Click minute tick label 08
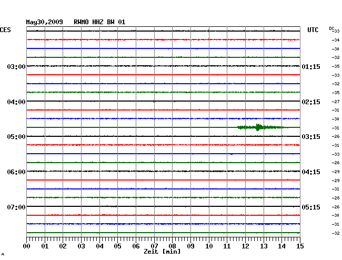This screenshot has width=342, height=260. 172,246
